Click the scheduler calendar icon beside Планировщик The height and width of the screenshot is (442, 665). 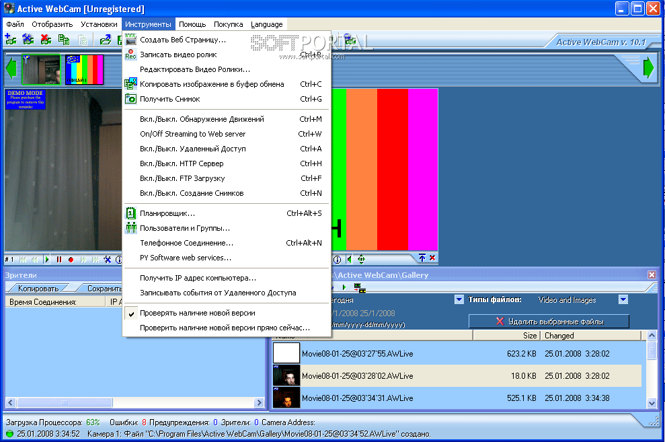[130, 213]
